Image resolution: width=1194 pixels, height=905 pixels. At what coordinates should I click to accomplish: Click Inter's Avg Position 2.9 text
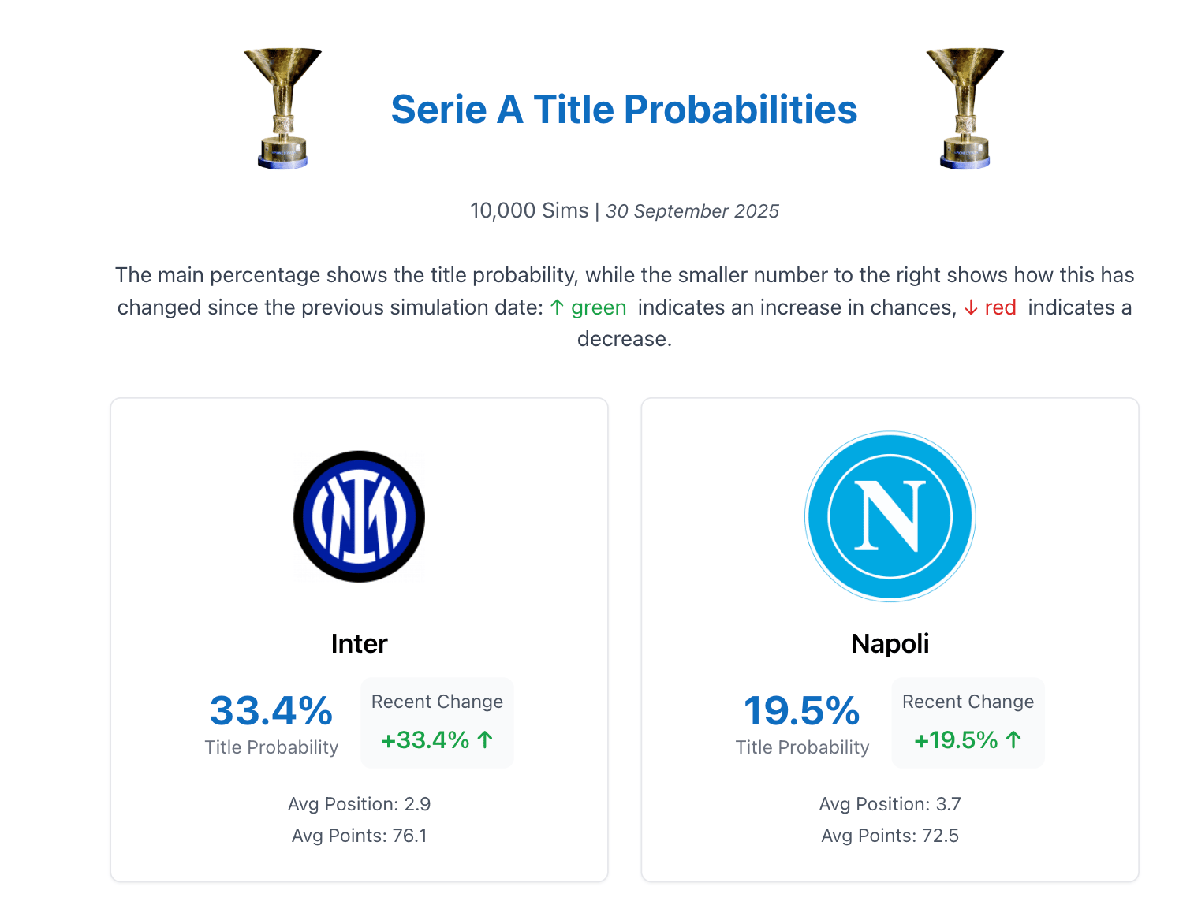pyautogui.click(x=359, y=804)
